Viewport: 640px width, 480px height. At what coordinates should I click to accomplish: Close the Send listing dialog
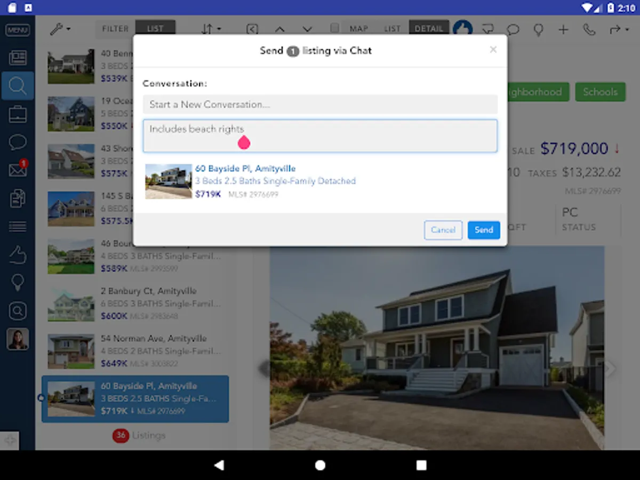pos(493,50)
